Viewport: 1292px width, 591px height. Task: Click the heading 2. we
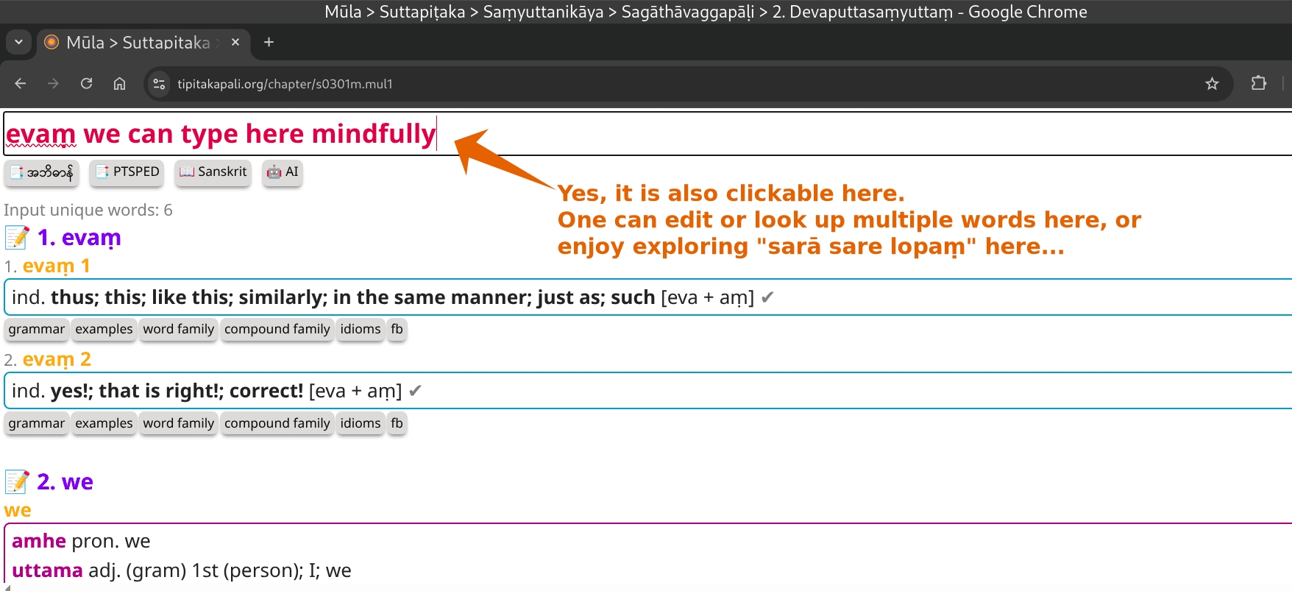coord(65,482)
